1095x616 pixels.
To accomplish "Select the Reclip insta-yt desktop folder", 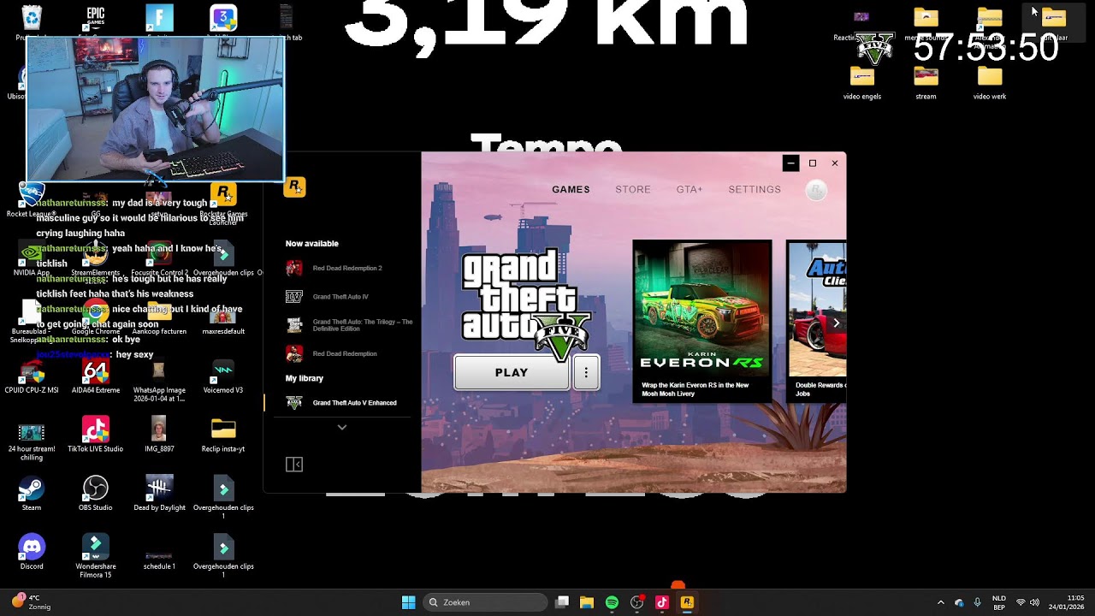I will point(223,435).
